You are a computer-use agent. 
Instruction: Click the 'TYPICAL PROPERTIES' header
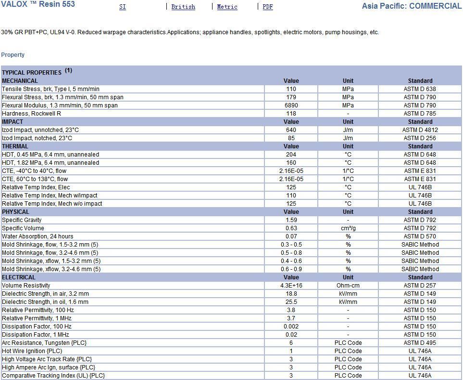(32, 72)
